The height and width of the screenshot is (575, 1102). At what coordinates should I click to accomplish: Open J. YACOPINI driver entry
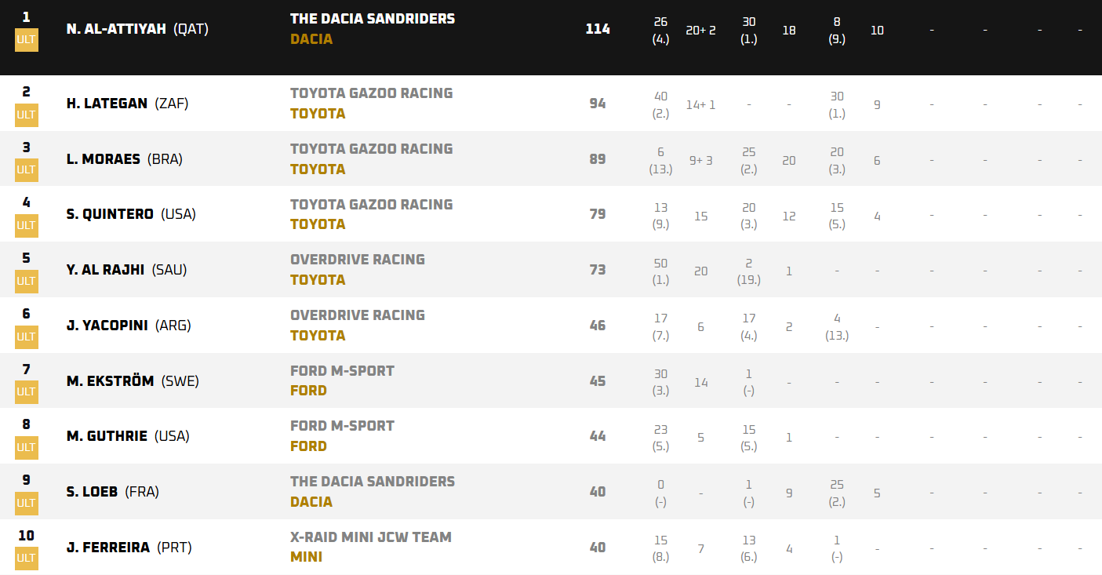pyautogui.click(x=107, y=326)
